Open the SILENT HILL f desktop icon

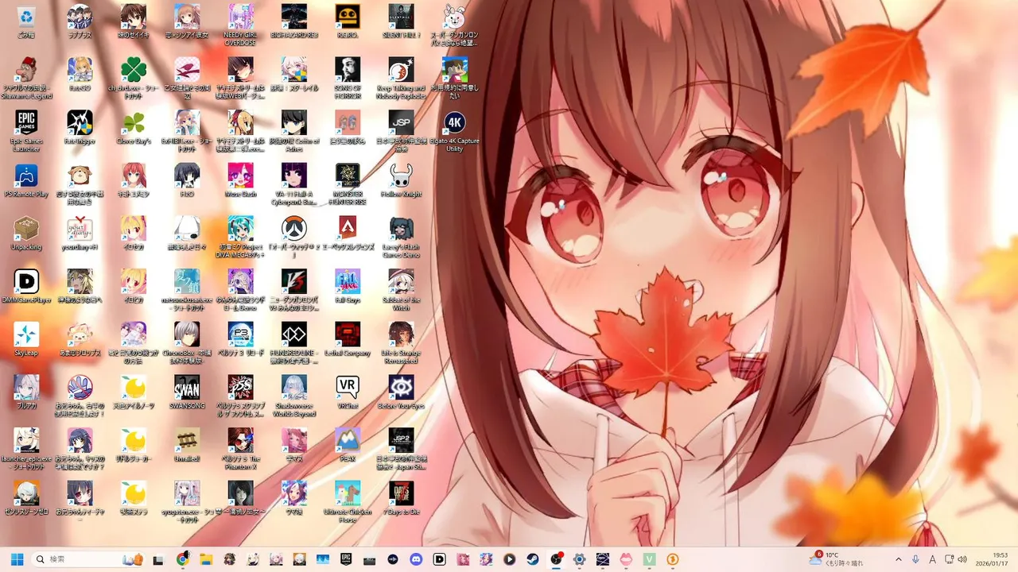point(401,21)
